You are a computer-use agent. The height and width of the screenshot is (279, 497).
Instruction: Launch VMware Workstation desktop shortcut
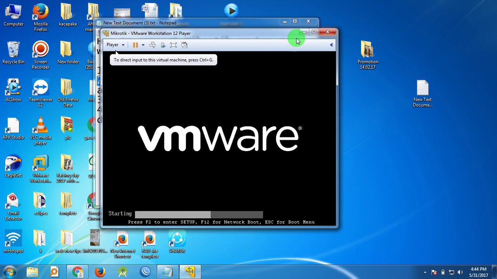click(x=40, y=169)
